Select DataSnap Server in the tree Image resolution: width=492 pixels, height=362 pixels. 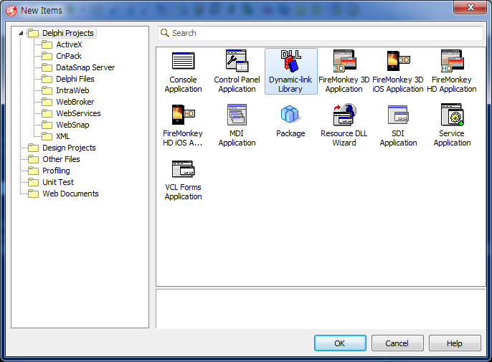click(78, 67)
